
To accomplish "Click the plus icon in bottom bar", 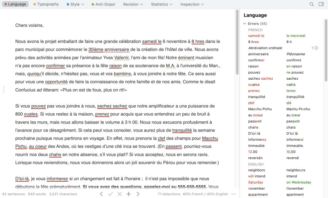I will 129,194.
